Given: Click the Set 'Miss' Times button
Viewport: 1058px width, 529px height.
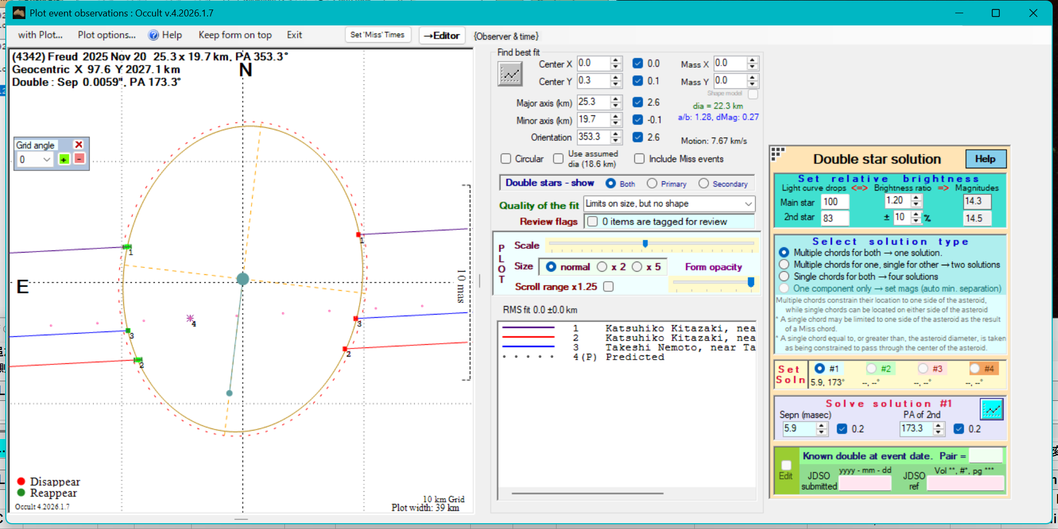Looking at the screenshot, I should 377,35.
